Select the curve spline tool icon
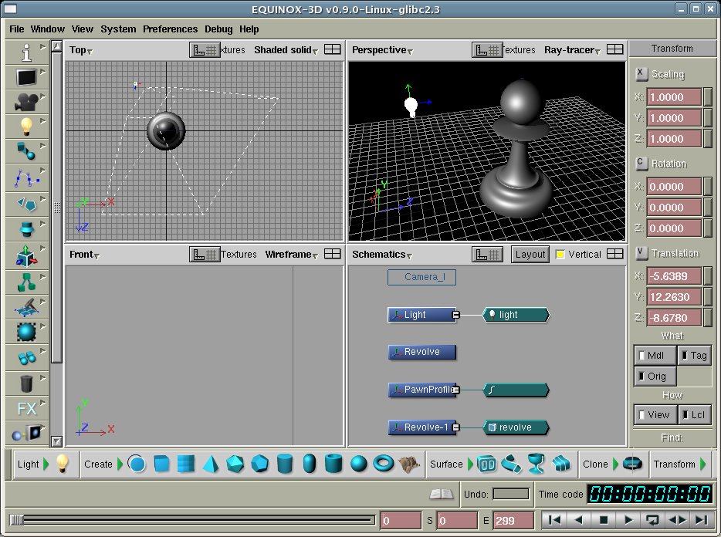721x537 pixels. click(x=26, y=178)
